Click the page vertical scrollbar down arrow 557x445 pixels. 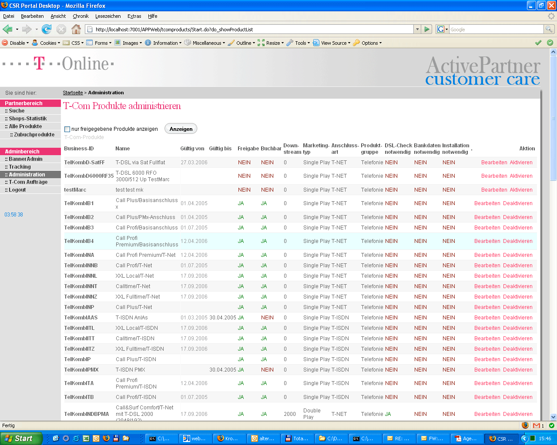tap(553, 416)
